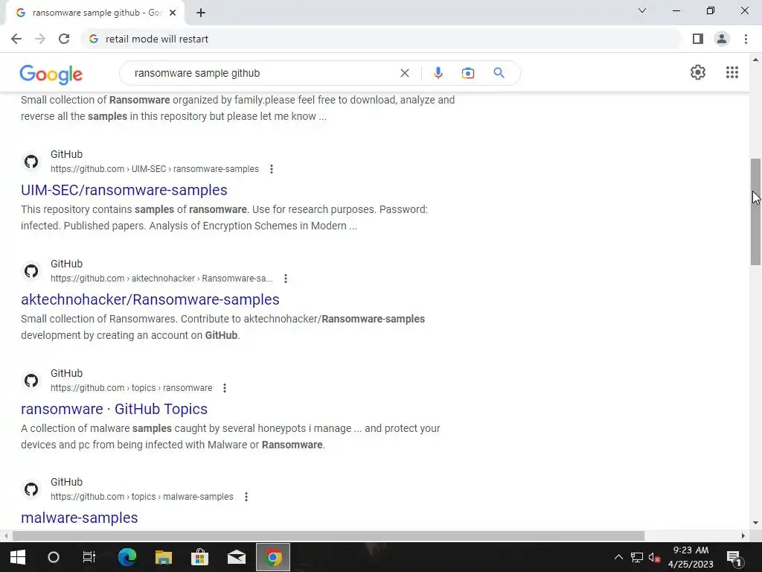
Task: Click the GitHub favicon beside topics › malware-samples
Action: pyautogui.click(x=31, y=489)
